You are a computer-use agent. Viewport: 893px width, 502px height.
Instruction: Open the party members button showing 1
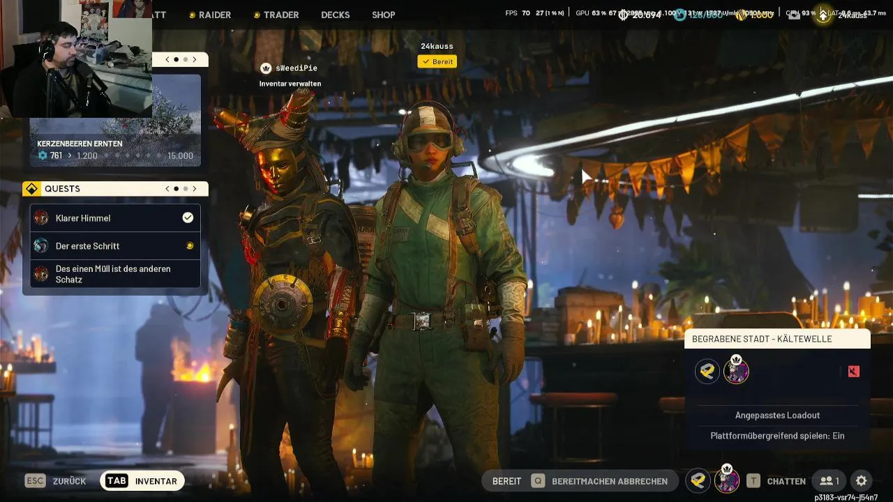pyautogui.click(x=830, y=481)
